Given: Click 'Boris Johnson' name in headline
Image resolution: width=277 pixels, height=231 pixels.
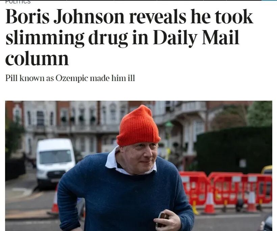Looking at the screenshot, I should click(65, 17).
